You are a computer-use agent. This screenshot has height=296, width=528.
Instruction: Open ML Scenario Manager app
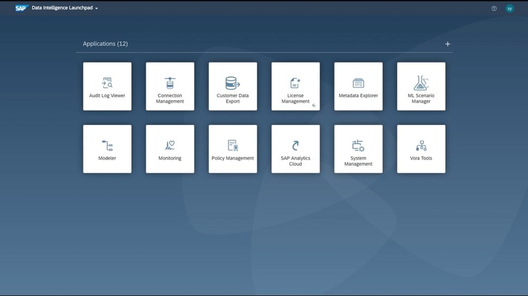[x=421, y=87]
